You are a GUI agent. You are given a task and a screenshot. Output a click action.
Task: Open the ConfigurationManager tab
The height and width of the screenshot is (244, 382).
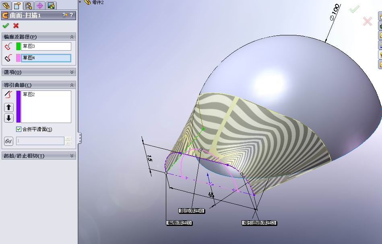coord(29,5)
